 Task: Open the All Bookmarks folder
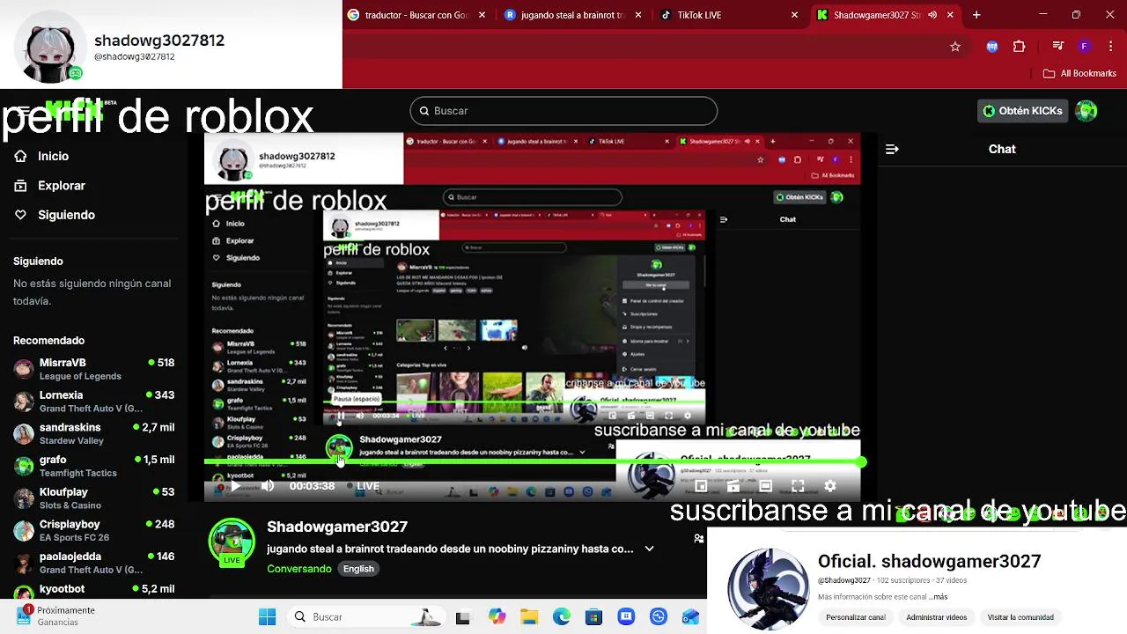pos(1079,73)
